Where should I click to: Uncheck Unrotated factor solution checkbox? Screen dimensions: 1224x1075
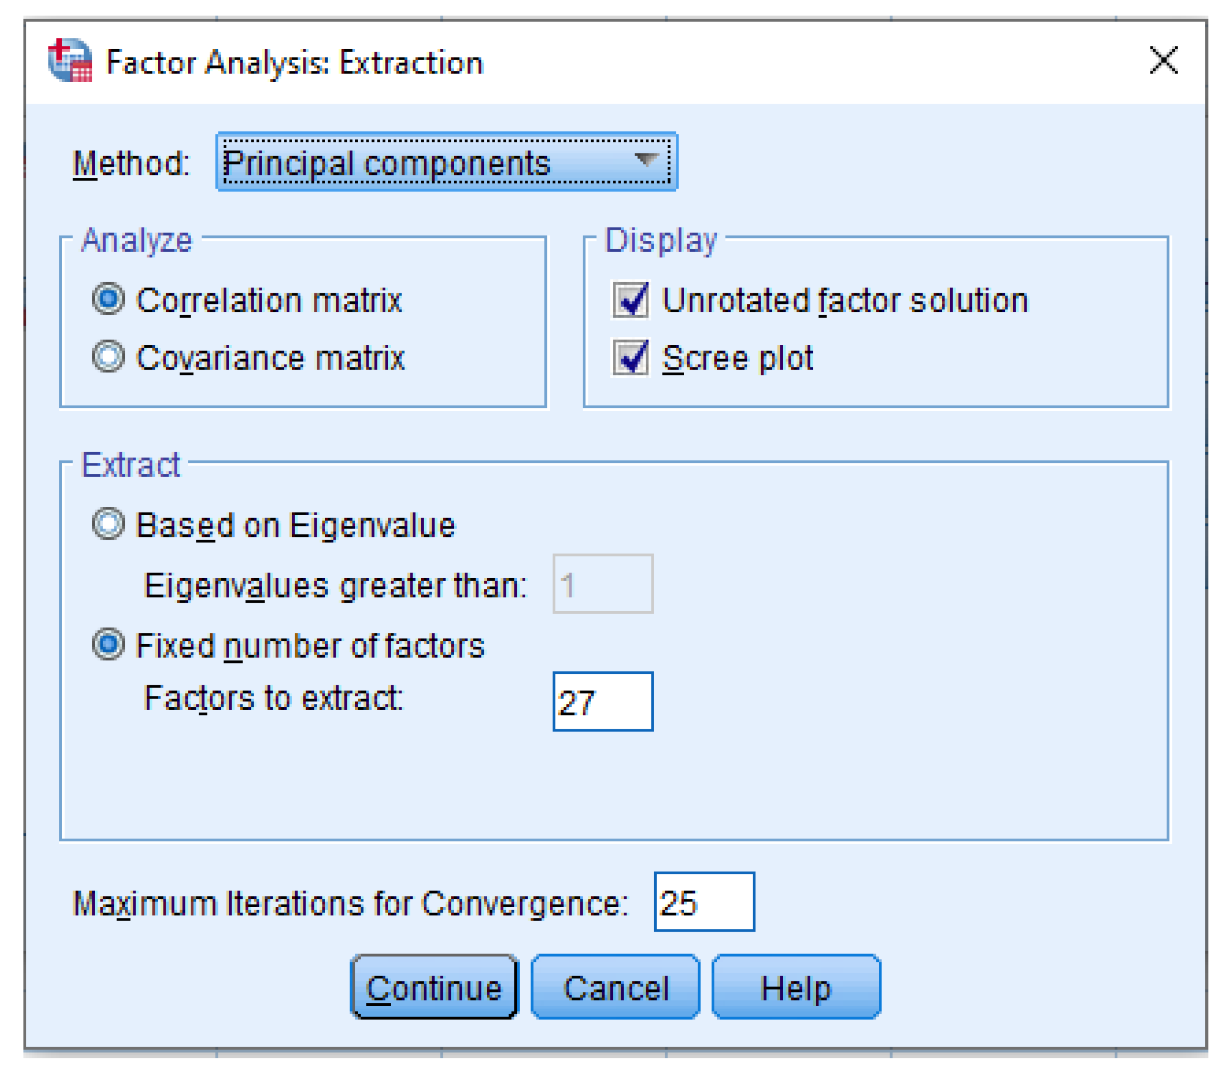(x=630, y=299)
